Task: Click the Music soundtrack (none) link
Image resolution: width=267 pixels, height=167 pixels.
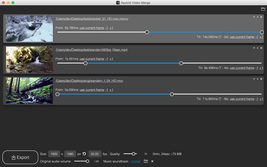Action: [136, 161]
